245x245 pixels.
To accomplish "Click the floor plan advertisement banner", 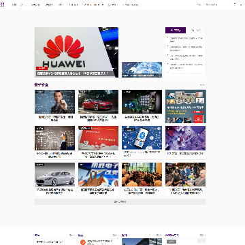I will pyautogui.click(x=186, y=106).
